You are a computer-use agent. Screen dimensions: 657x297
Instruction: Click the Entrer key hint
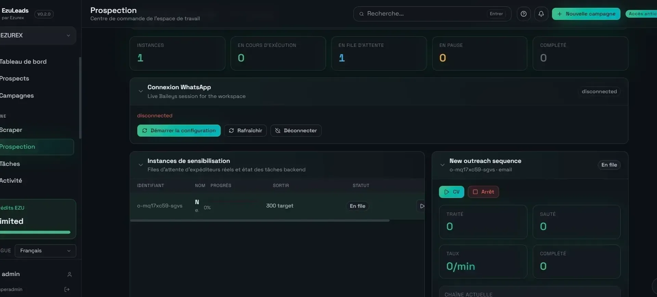click(x=496, y=14)
